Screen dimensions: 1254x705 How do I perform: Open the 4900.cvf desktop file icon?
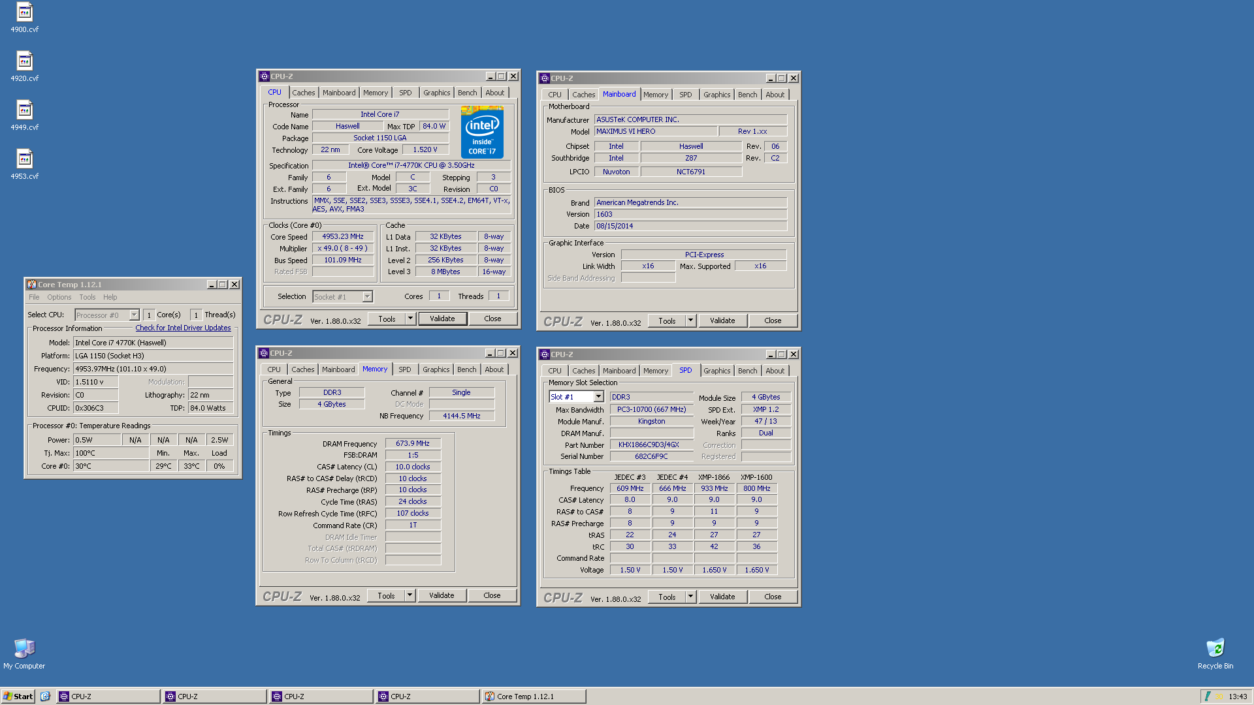(24, 12)
